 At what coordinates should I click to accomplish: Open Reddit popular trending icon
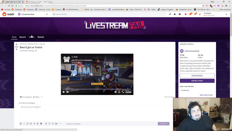[x=170, y=14]
